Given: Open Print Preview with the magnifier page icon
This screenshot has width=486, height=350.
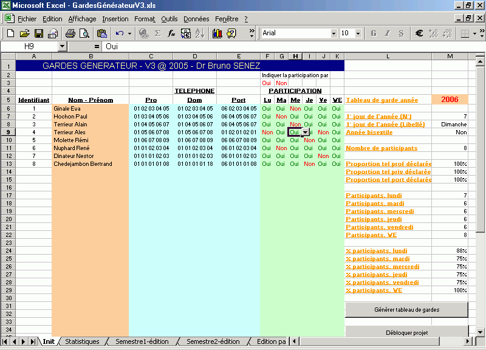Looking at the screenshot, I should click(x=84, y=33).
